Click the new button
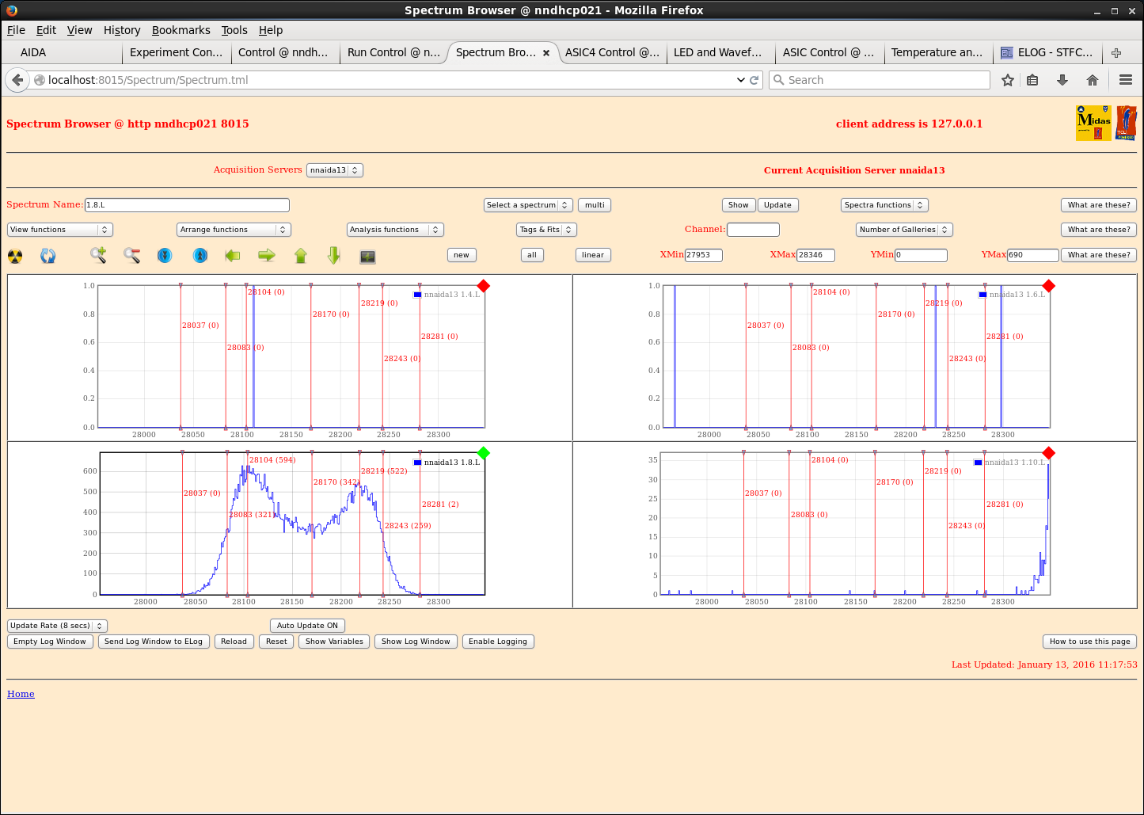 [x=462, y=255]
